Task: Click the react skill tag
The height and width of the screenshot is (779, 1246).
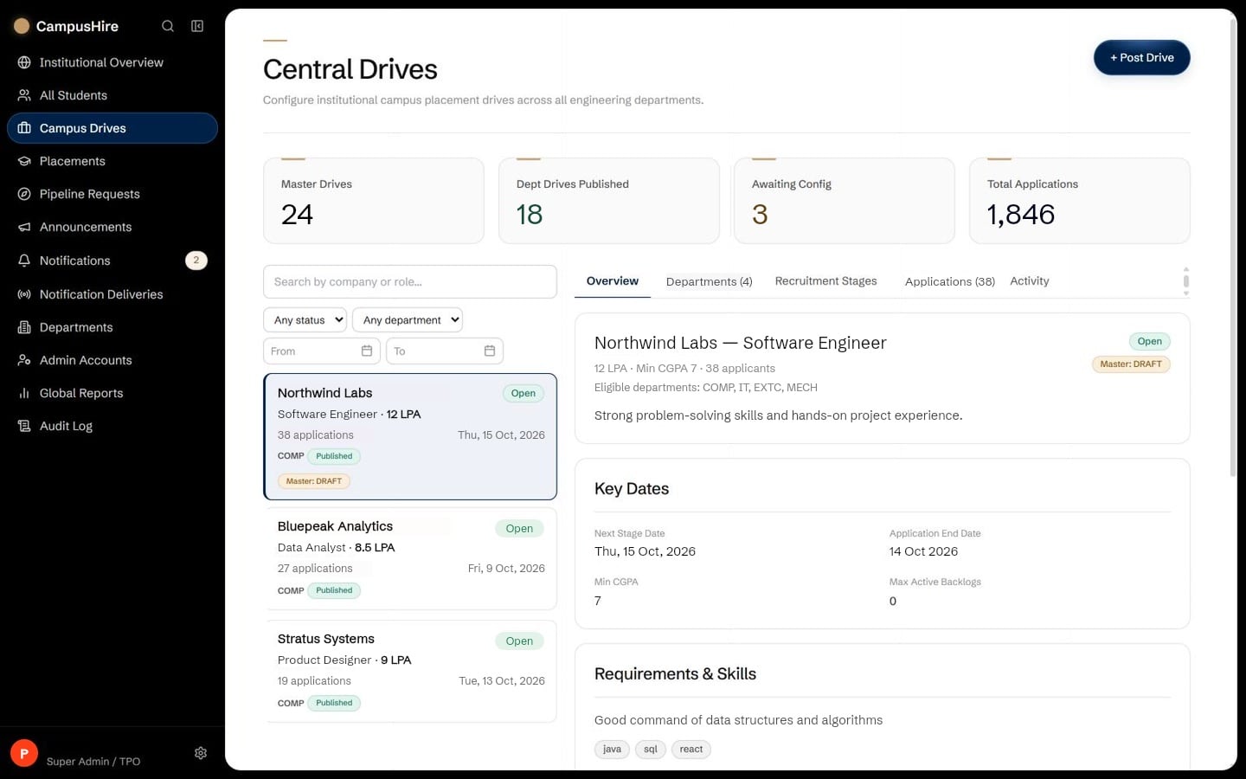Action: [691, 750]
